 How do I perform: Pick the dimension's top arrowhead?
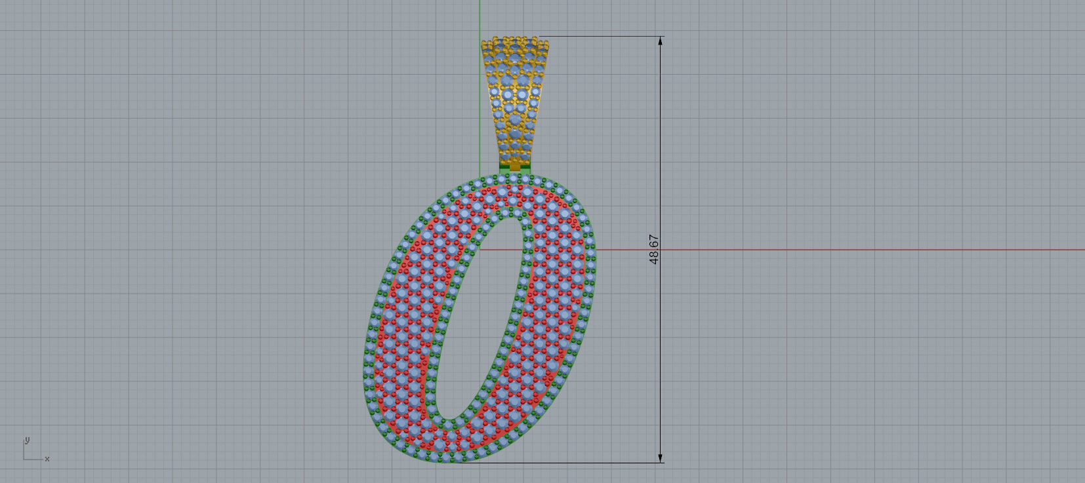point(660,41)
